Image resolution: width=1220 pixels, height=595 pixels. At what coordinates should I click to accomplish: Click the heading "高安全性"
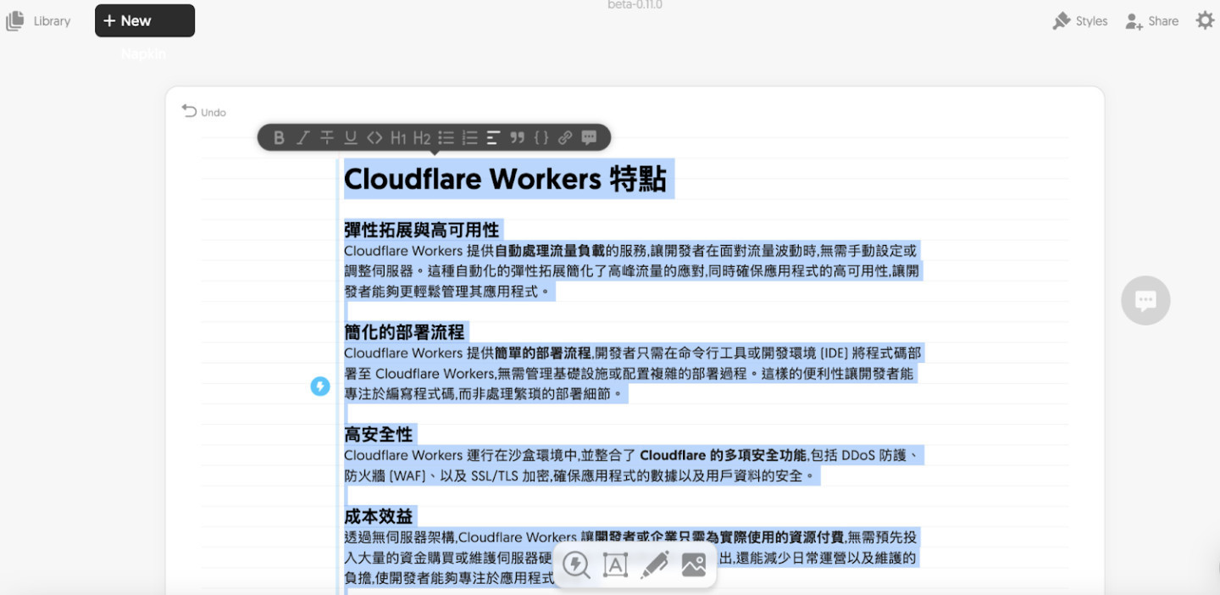[379, 435]
